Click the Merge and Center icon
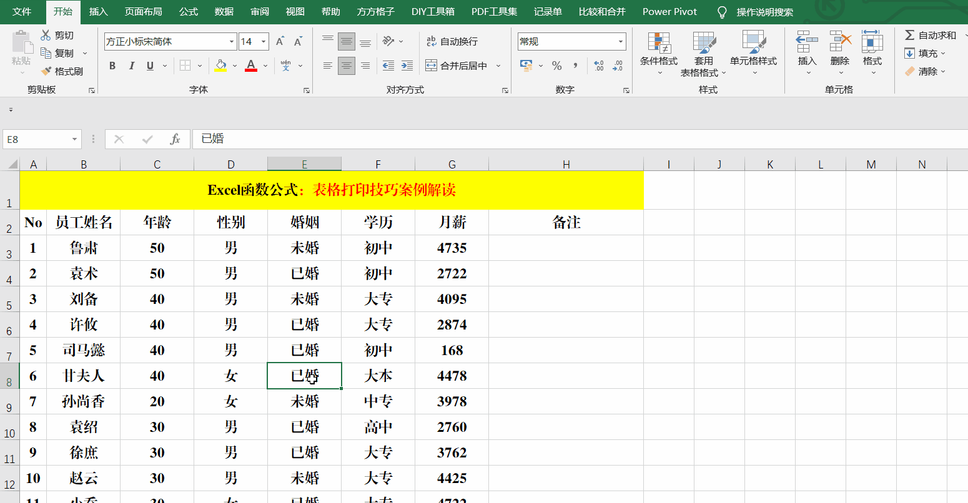The height and width of the screenshot is (503, 968). [431, 66]
